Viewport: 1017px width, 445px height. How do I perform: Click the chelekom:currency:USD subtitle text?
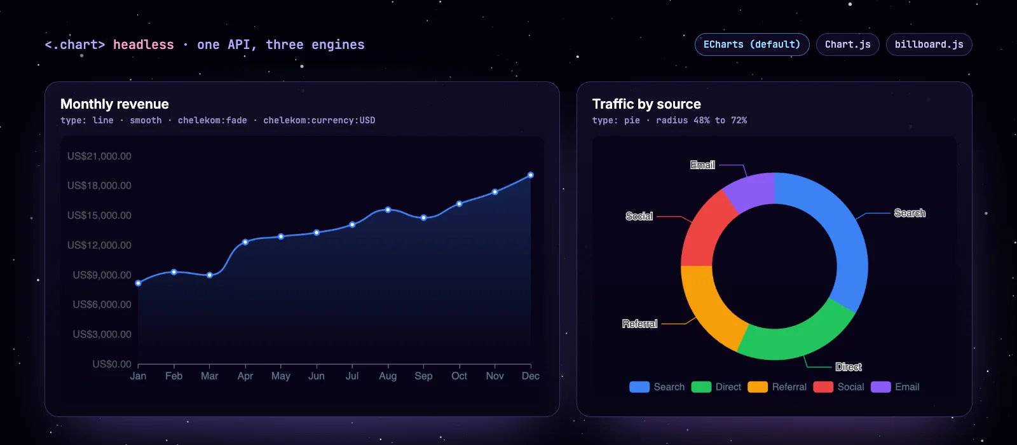point(319,120)
